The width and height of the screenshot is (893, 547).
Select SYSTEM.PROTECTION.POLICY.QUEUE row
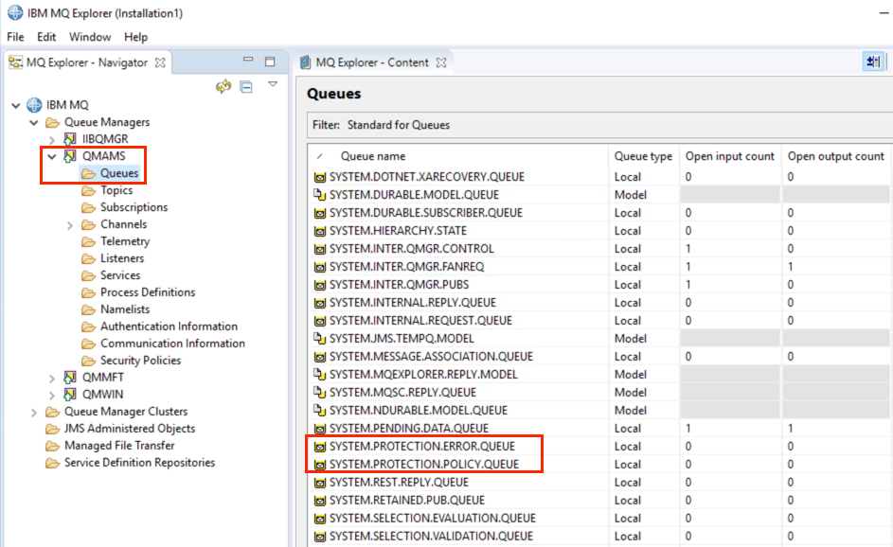pyautogui.click(x=600, y=465)
